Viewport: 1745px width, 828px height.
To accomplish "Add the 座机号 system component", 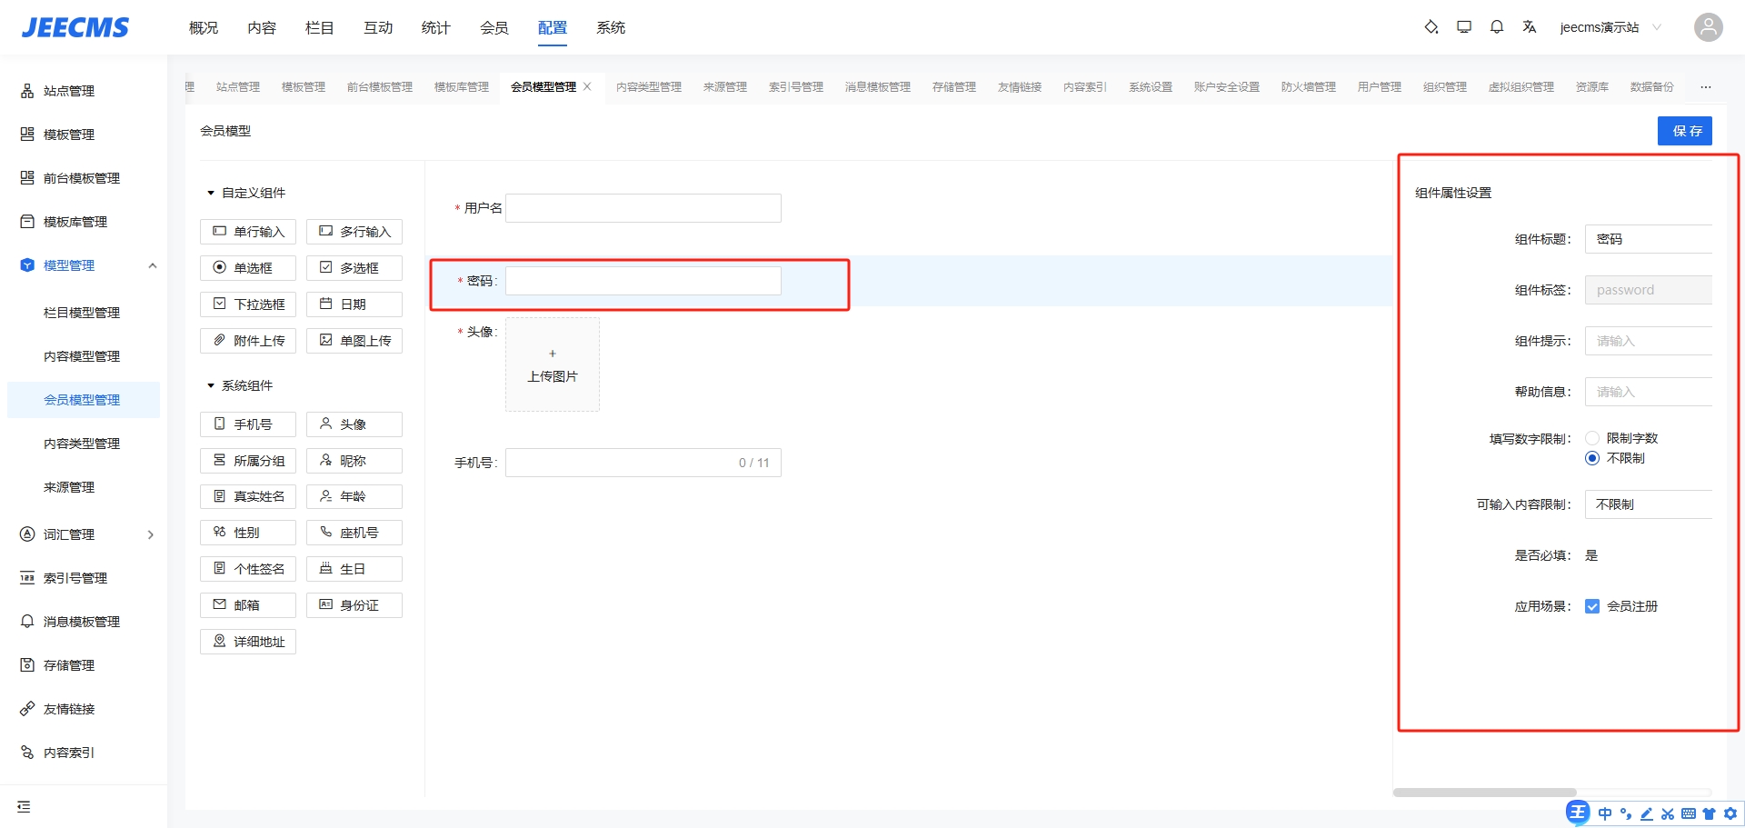I will (x=354, y=533).
